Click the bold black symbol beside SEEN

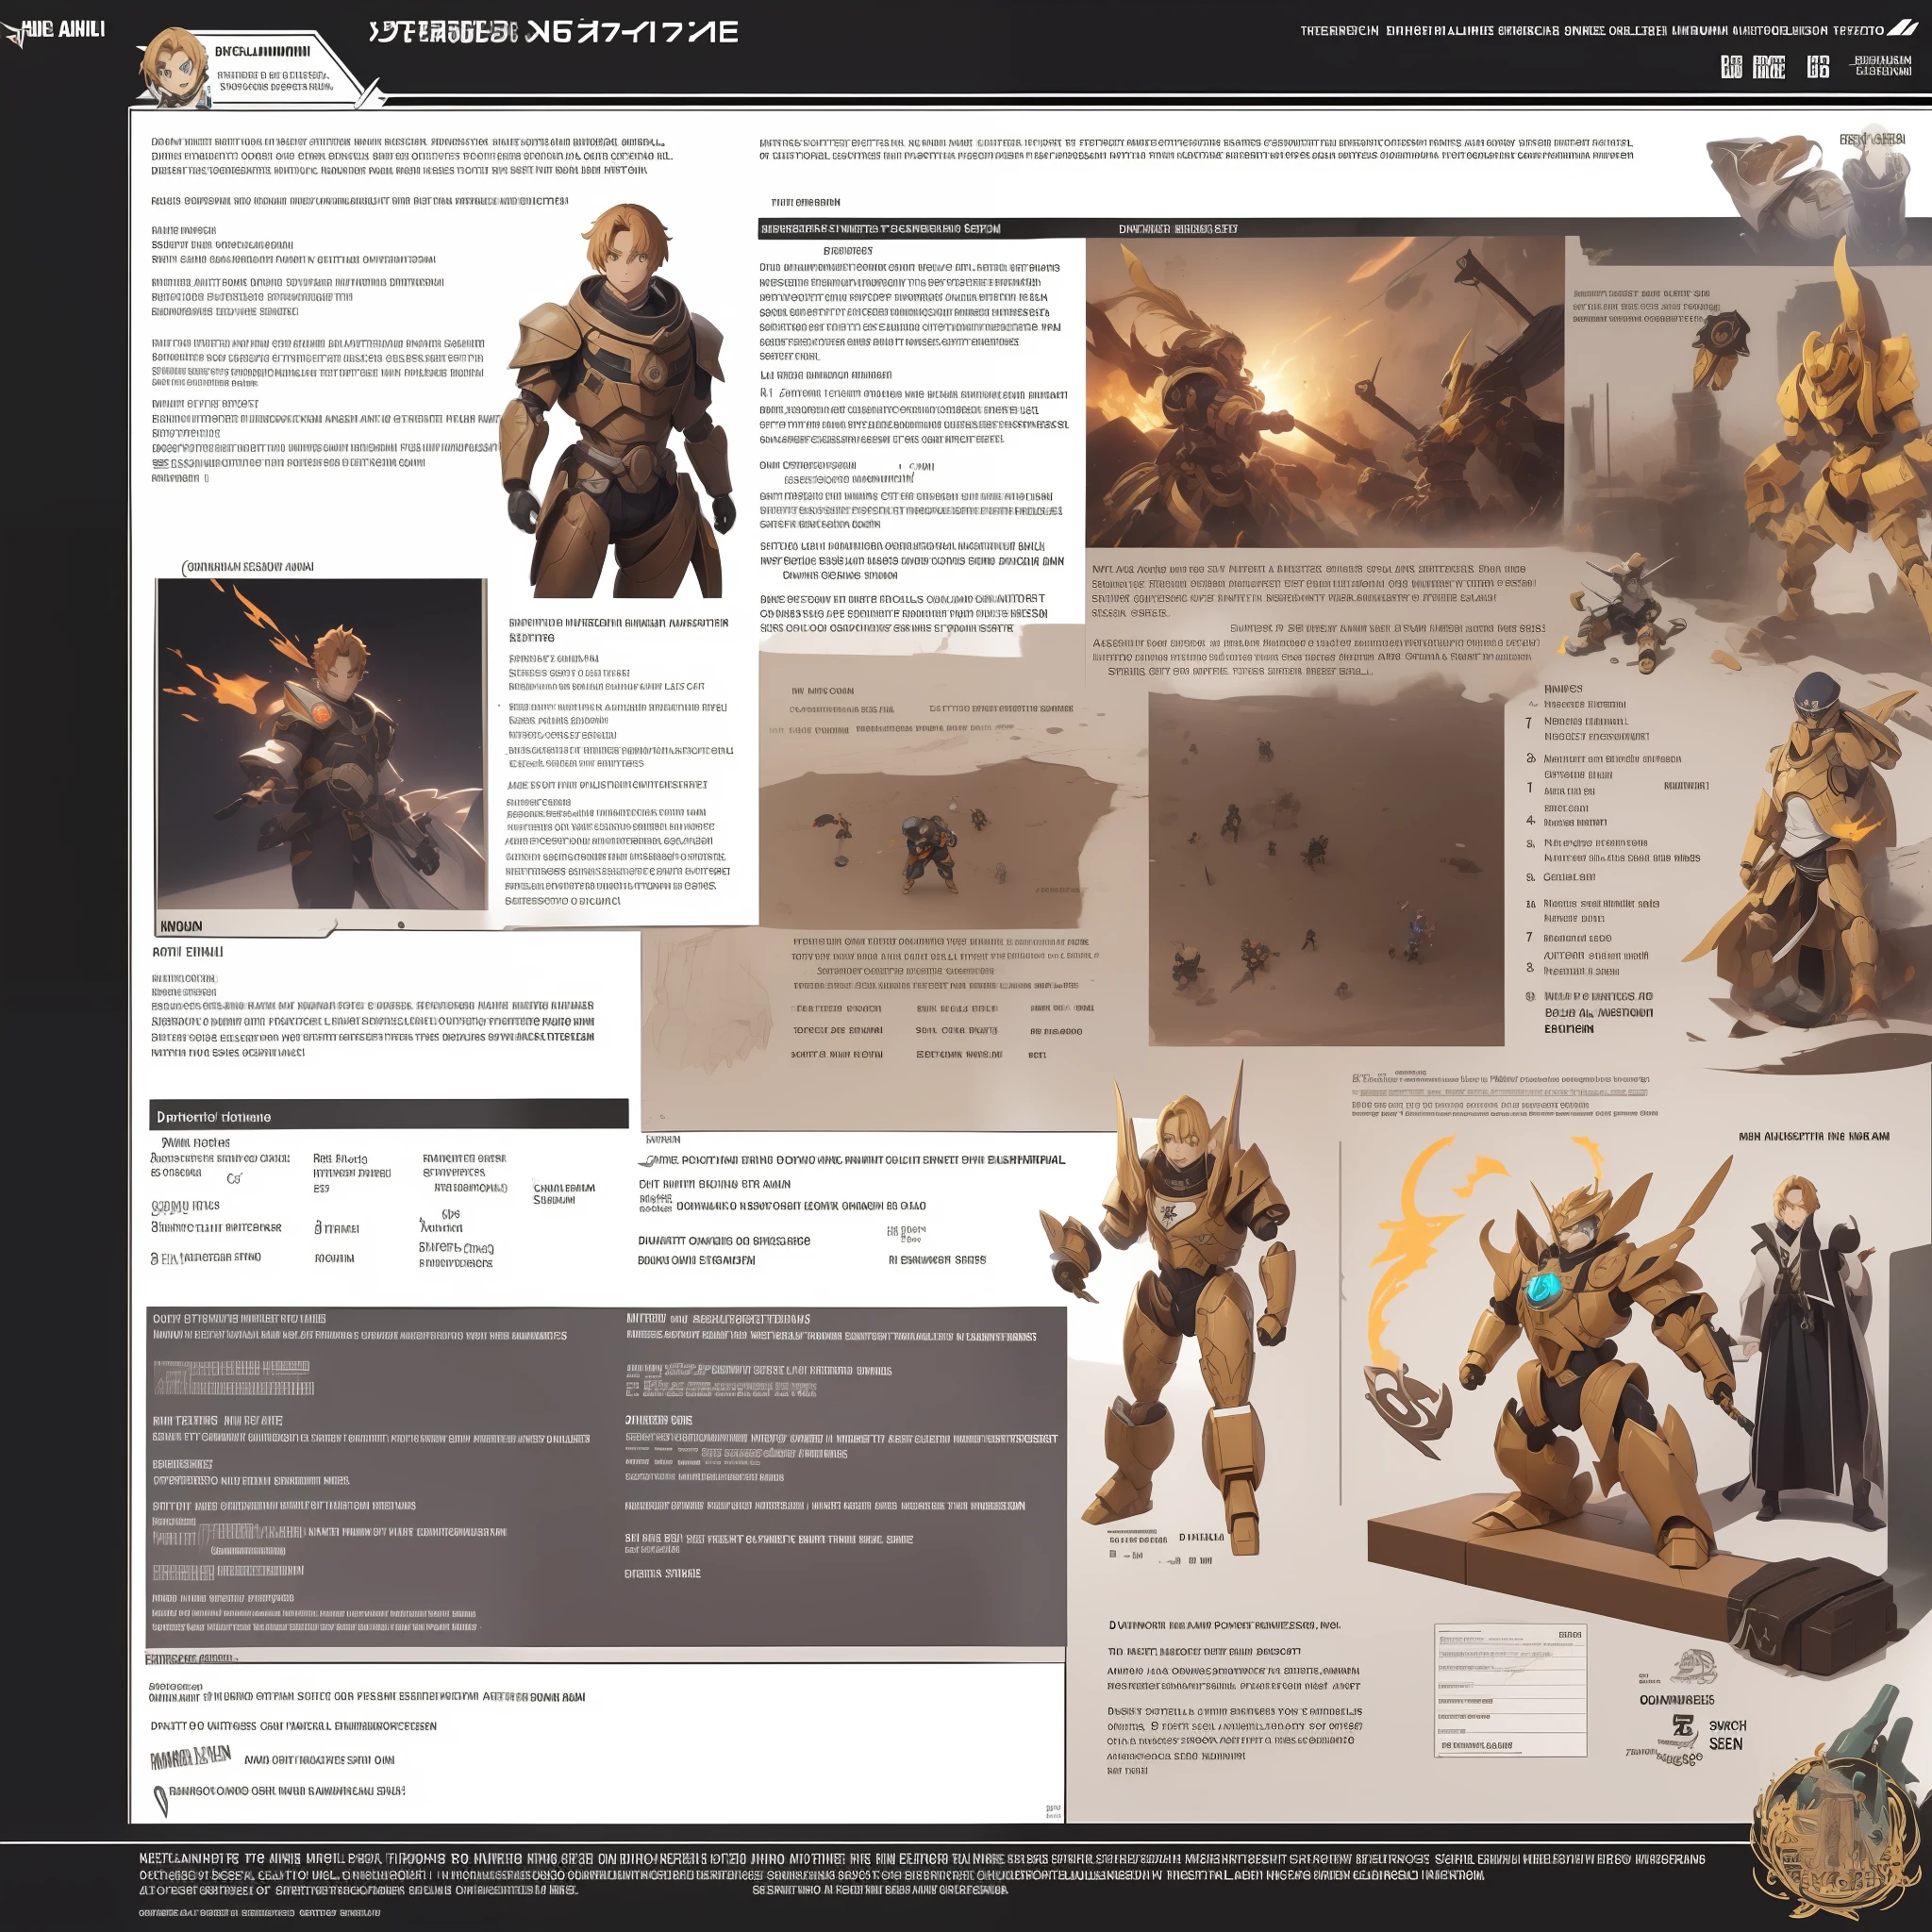tap(1683, 1725)
